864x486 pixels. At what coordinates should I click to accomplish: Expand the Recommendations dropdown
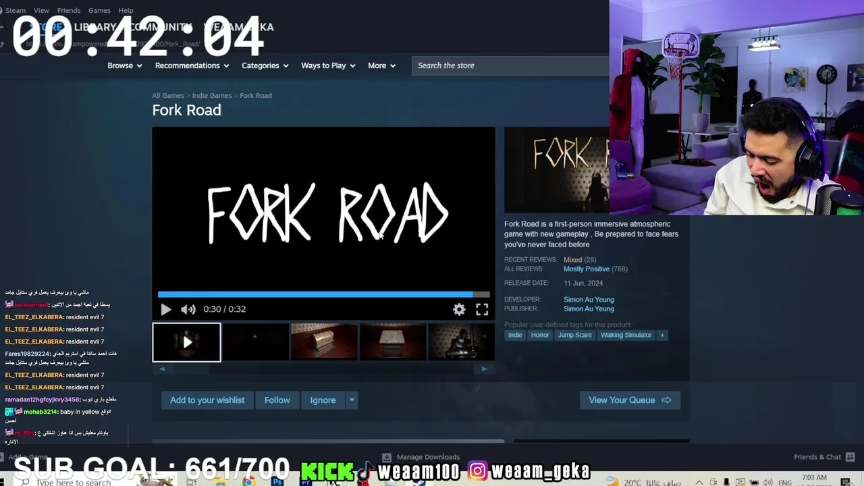point(192,65)
